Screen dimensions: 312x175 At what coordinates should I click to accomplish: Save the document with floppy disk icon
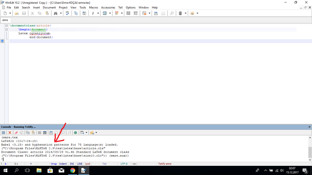click(24, 13)
